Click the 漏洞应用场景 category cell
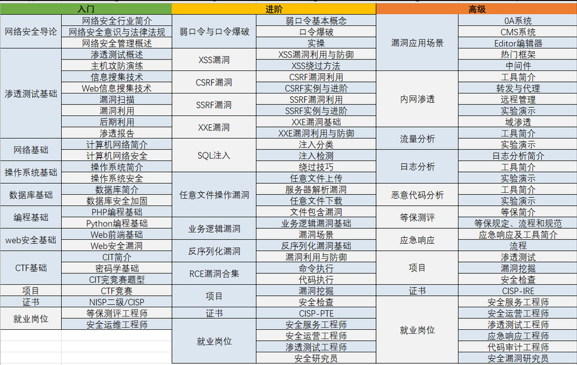Image resolution: width=577 pixels, height=365 pixels. (417, 43)
